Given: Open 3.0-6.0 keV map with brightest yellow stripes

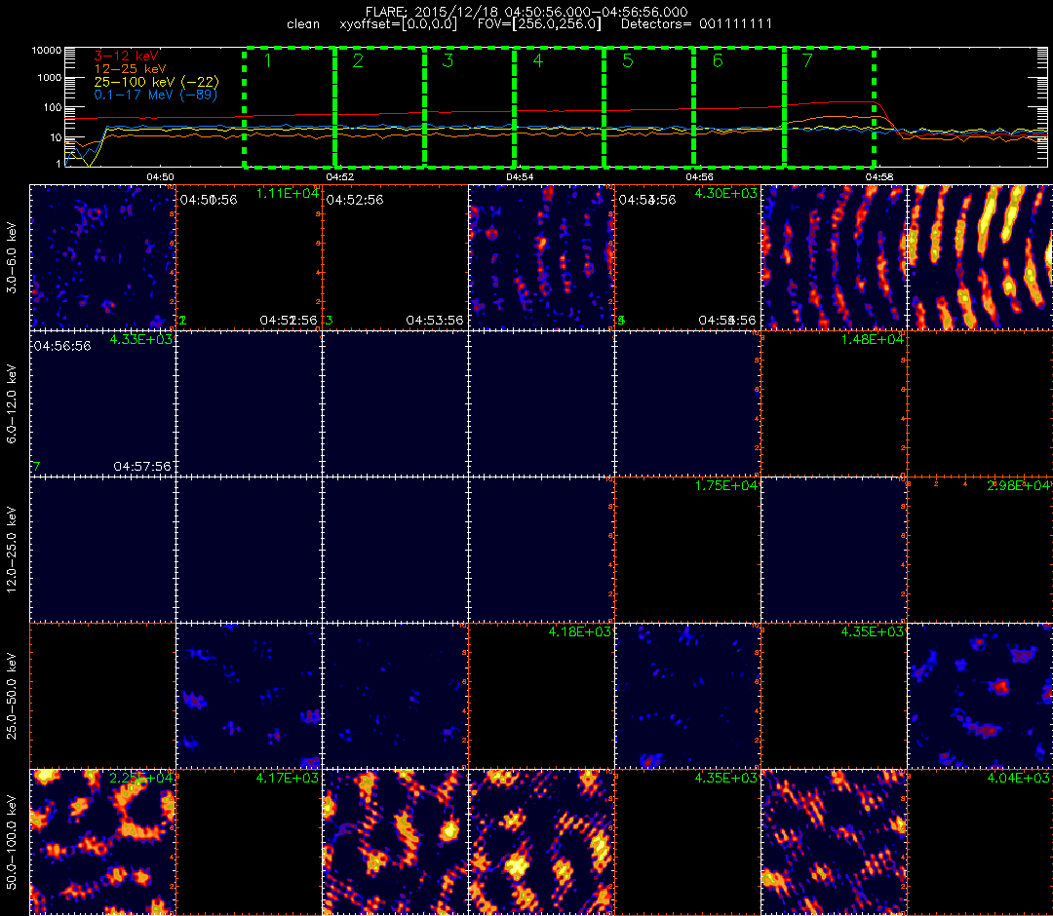Looking at the screenshot, I should (x=981, y=257).
